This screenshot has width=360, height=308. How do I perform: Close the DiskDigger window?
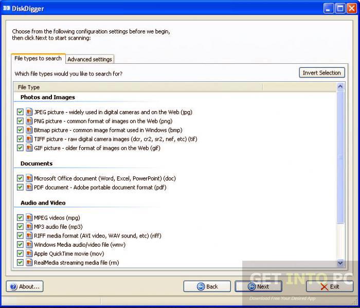tap(352, 8)
